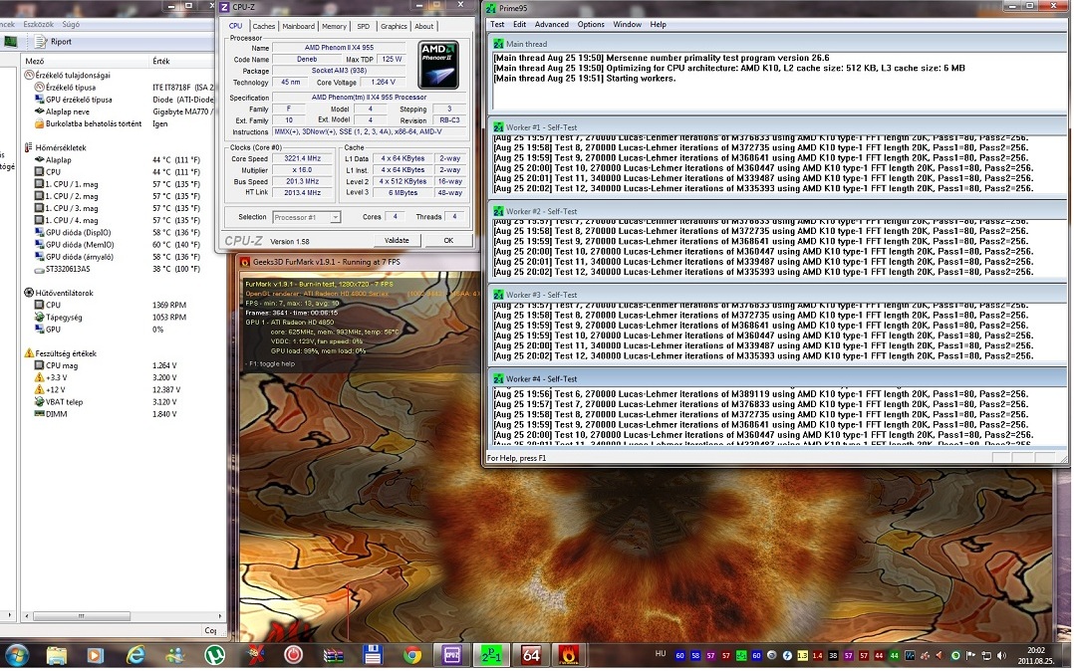Open Internet Explorer from the taskbar
This screenshot has height=671, width=1074.
tap(135, 655)
